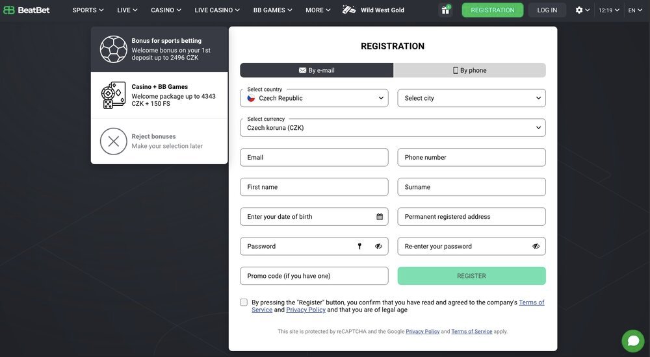
Task: Open the settings gear icon
Action: click(579, 10)
